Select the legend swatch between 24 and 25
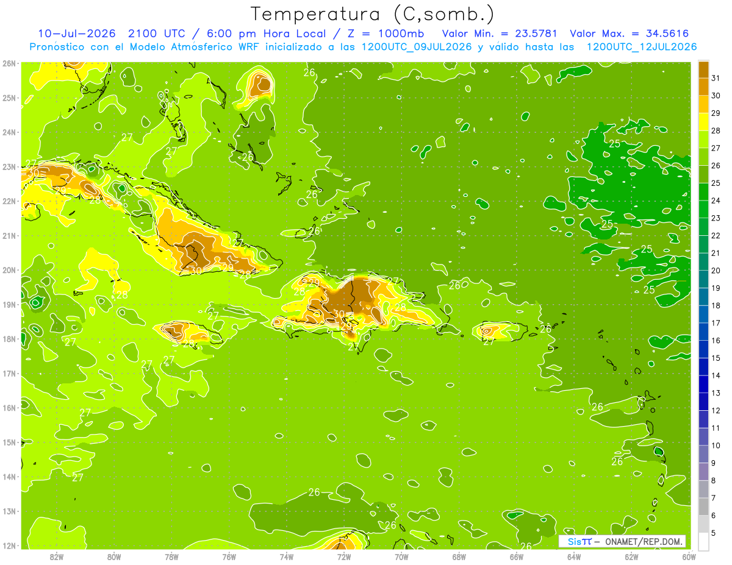The height and width of the screenshot is (565, 732). (703, 191)
